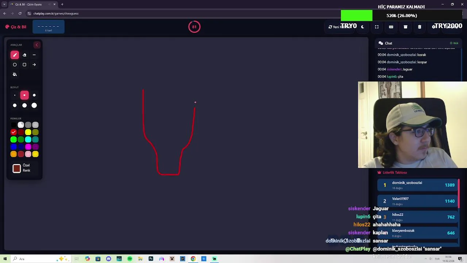Select the circle shape tool
Screen dimensions: 467x263
[x=15, y=65]
